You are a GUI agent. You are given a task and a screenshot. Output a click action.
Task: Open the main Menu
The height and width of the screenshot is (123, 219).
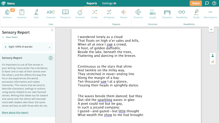pyautogui.click(x=11, y=3)
